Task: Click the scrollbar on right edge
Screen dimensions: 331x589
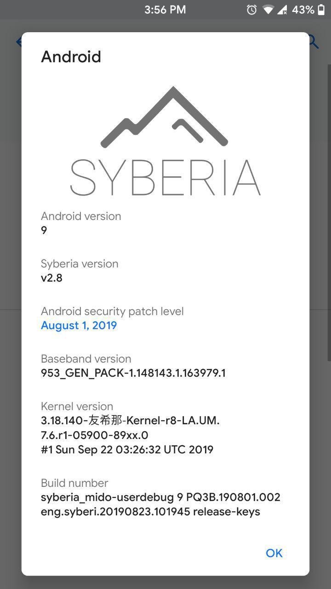Action: point(329,212)
